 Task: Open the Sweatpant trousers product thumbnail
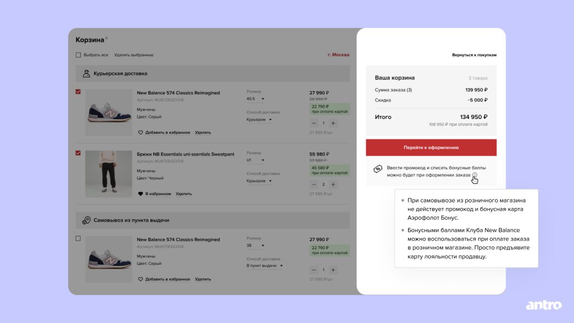108,173
